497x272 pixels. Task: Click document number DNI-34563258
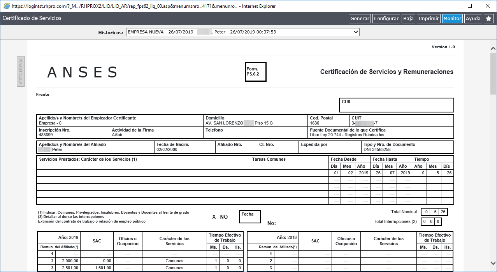(x=377, y=149)
